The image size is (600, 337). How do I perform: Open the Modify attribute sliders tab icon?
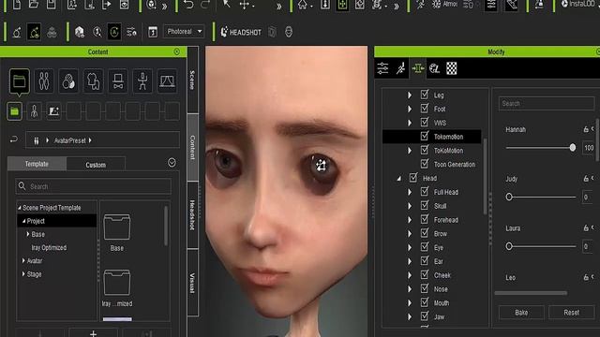(382, 68)
